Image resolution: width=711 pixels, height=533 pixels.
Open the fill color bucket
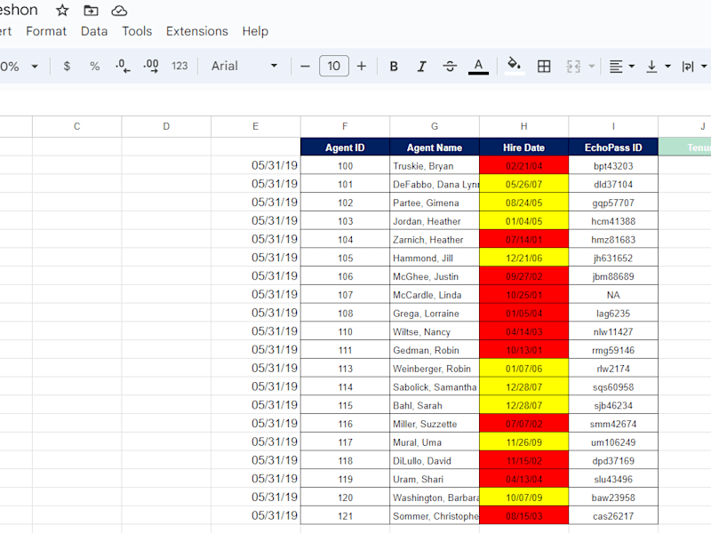514,66
